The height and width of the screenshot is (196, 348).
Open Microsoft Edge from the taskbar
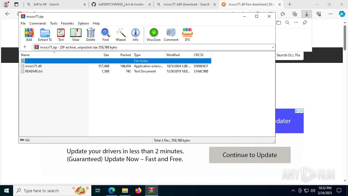point(112,191)
